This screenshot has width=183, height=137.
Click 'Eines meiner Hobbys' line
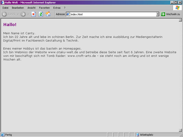(42, 48)
